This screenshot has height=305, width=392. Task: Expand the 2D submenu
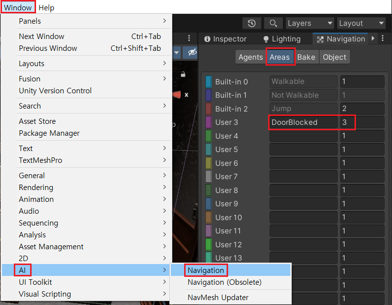pyautogui.click(x=86, y=258)
